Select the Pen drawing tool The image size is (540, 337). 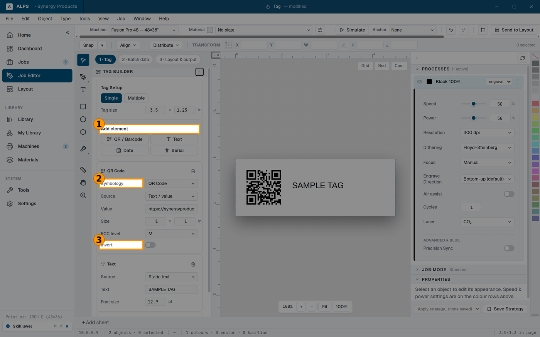(83, 77)
